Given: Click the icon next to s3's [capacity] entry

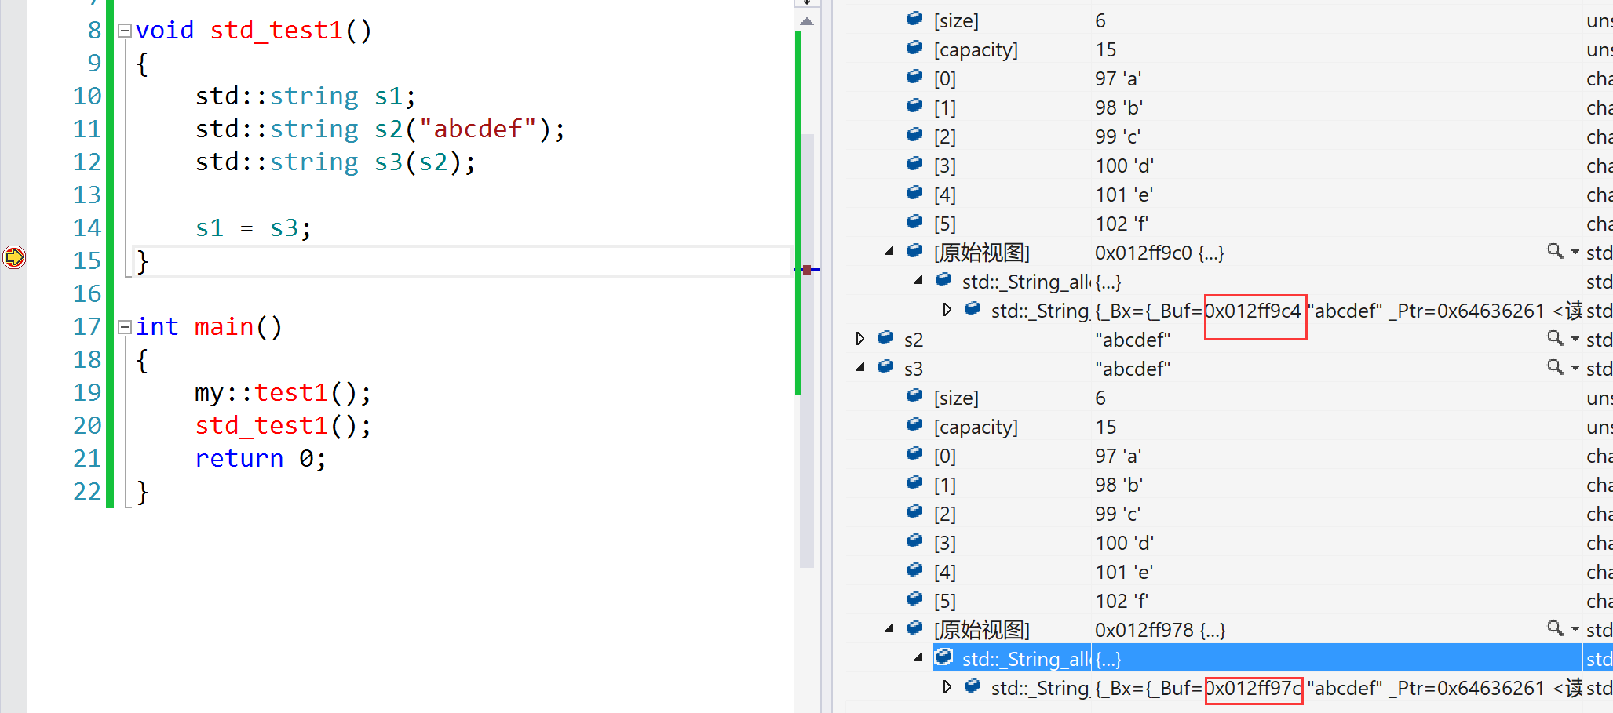Looking at the screenshot, I should point(914,425).
